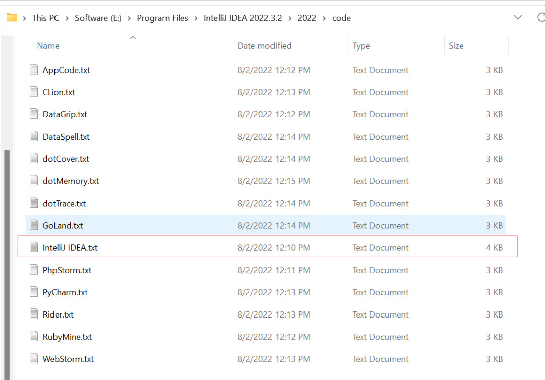
Task: Navigate to the 2022 breadcrumb folder
Action: pyautogui.click(x=307, y=18)
